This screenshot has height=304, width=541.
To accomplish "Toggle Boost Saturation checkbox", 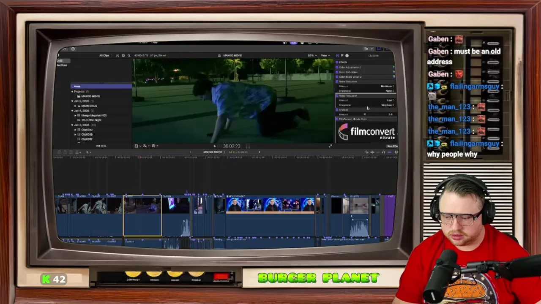I will [x=337, y=72].
